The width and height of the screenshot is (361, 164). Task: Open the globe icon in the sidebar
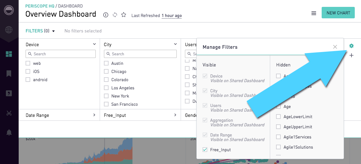click(9, 30)
